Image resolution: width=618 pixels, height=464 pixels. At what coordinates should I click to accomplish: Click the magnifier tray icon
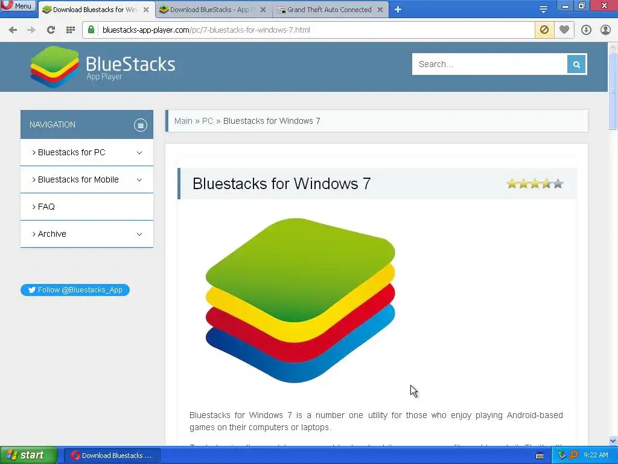click(574, 455)
